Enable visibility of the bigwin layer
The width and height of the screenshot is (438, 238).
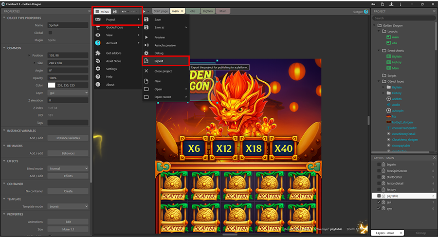pos(379,165)
